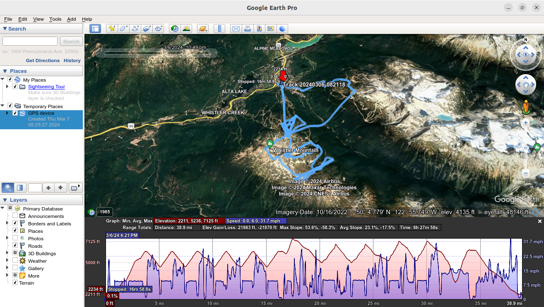Turn off the Roads layer checkbox
The image size is (544, 307).
[15, 246]
